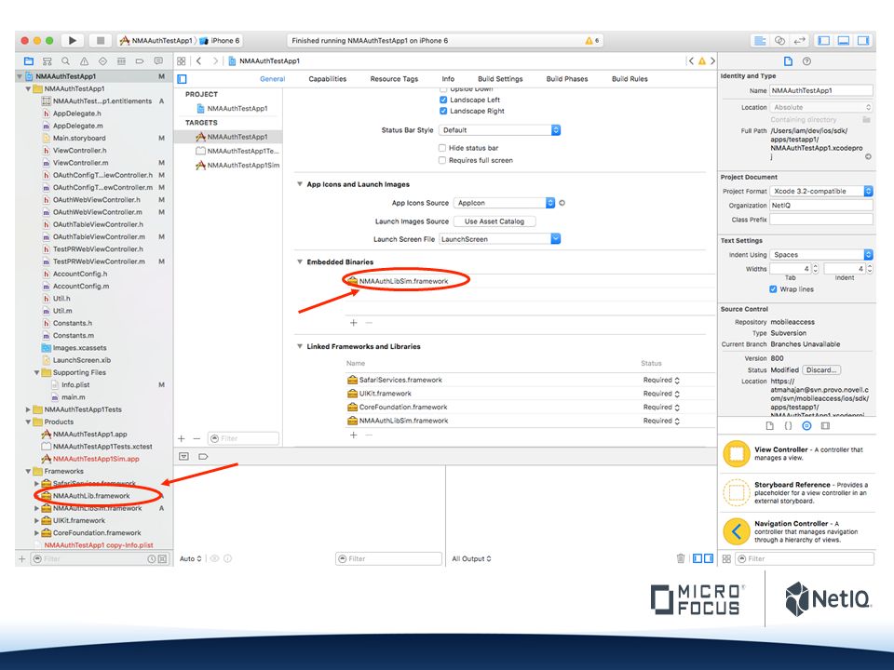Open Main.storyboard in navigator

(78, 138)
